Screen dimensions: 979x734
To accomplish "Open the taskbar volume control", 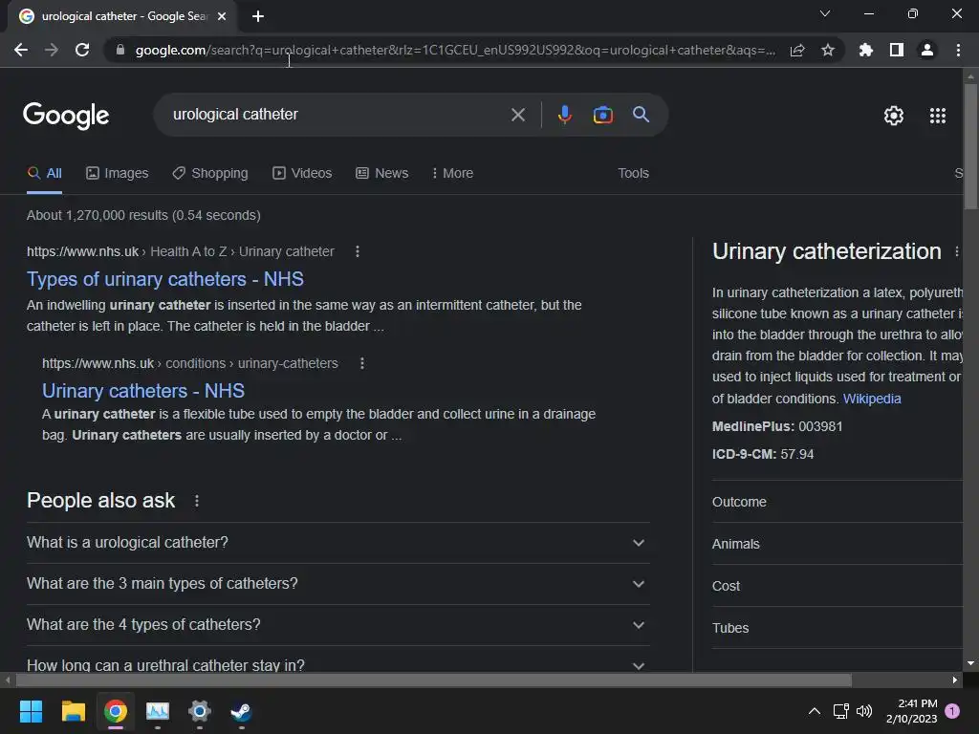I will 864,711.
